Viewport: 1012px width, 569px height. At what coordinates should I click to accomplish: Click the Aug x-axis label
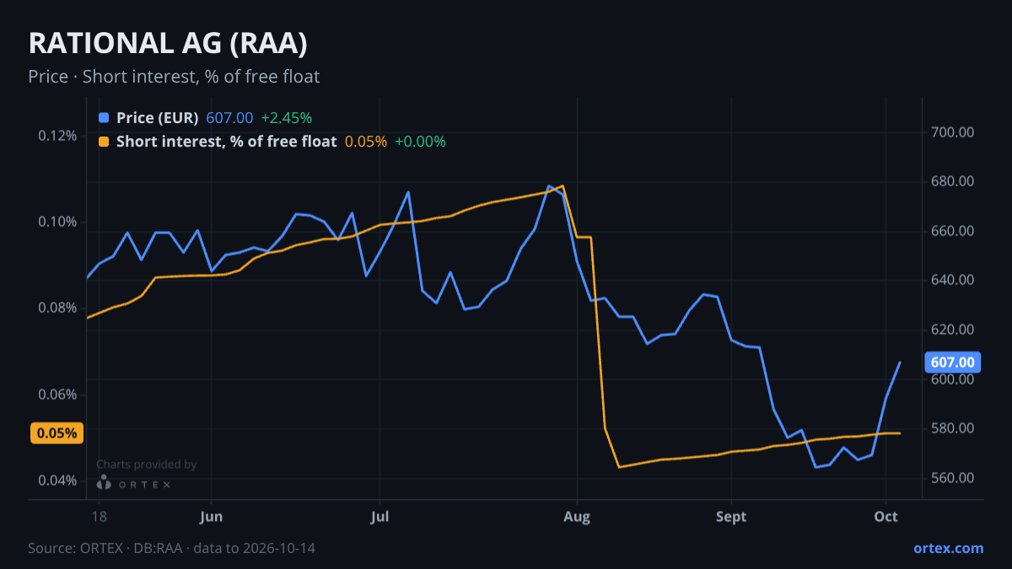click(x=577, y=517)
